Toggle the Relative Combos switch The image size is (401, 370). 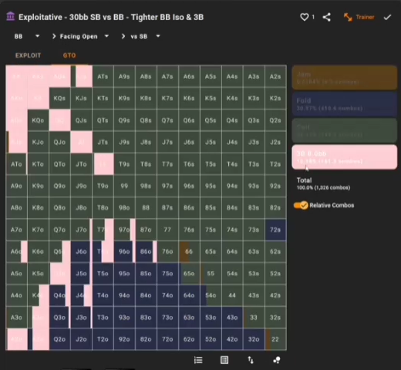301,205
